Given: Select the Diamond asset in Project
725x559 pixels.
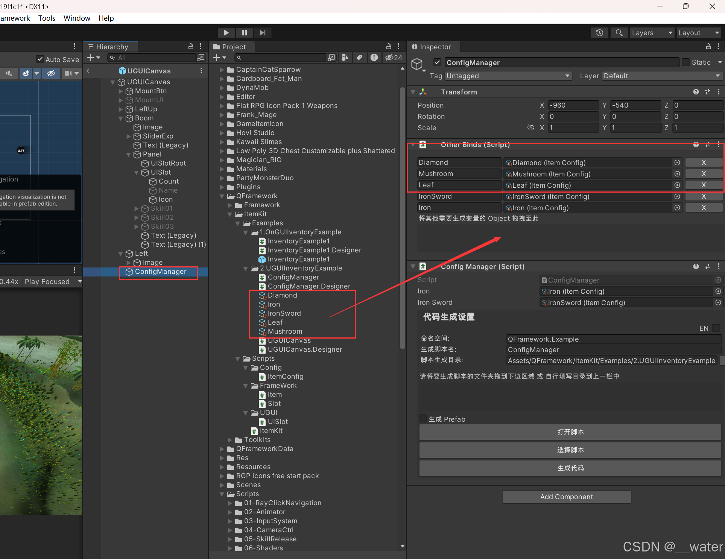Looking at the screenshot, I should (282, 295).
